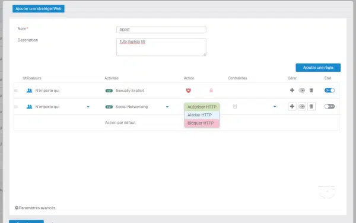356x223 pixels.
Task: Open the users dropdown in Social Networking row
Action: point(88,107)
